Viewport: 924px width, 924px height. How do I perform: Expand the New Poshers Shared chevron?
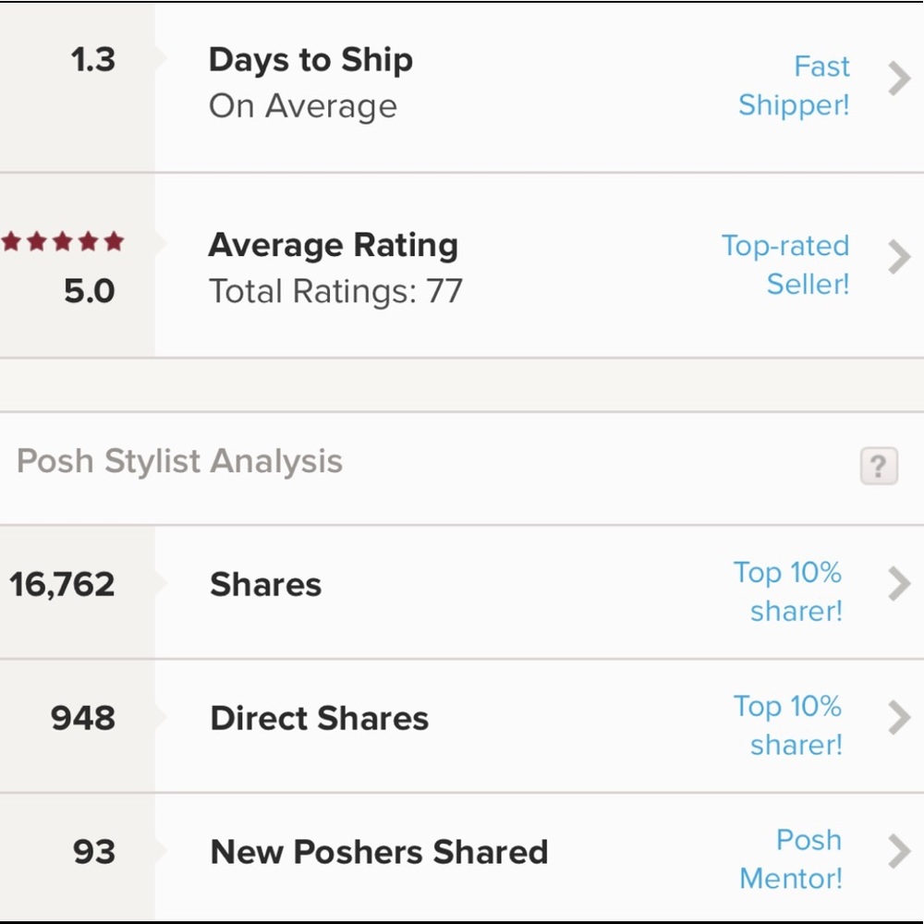click(899, 852)
